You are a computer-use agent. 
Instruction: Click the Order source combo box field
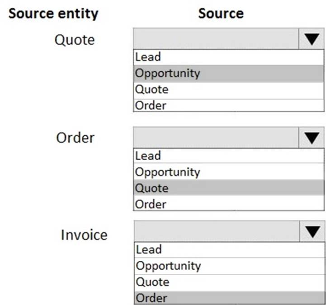point(216,138)
